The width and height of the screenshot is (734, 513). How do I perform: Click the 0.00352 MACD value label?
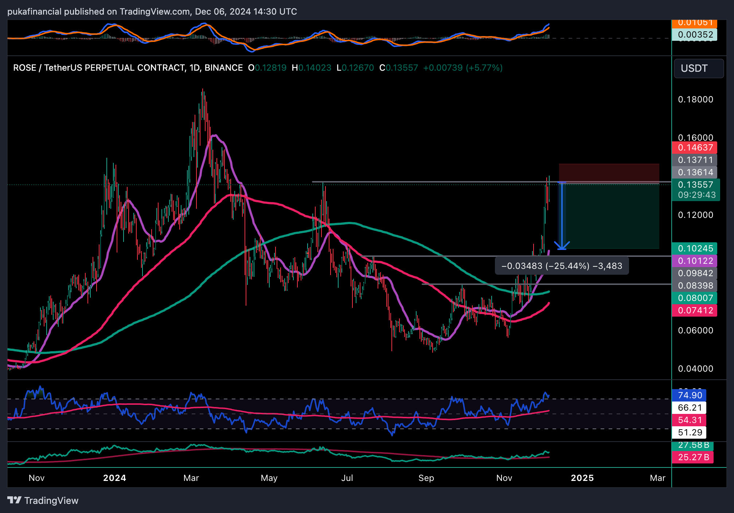(694, 35)
